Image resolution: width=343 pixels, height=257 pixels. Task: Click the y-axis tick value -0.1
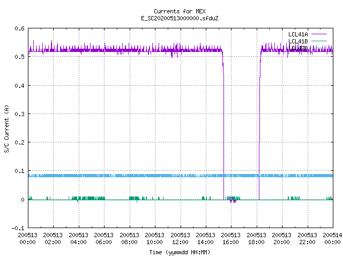[18, 228]
